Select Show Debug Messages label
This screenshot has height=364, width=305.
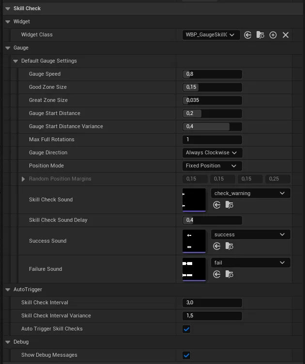pyautogui.click(x=49, y=355)
